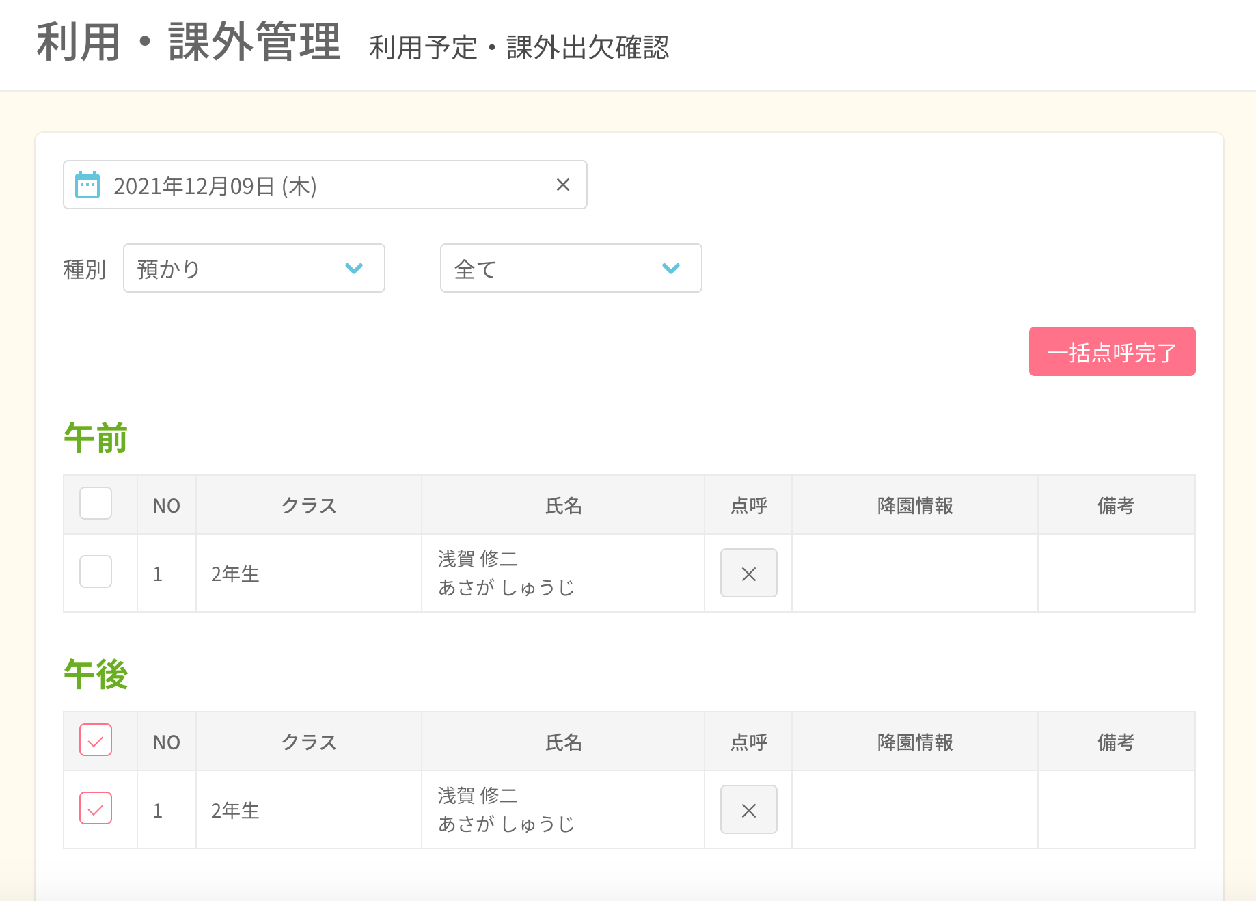
Task: Click the date field showing 2021年12月09日
Action: pos(325,185)
